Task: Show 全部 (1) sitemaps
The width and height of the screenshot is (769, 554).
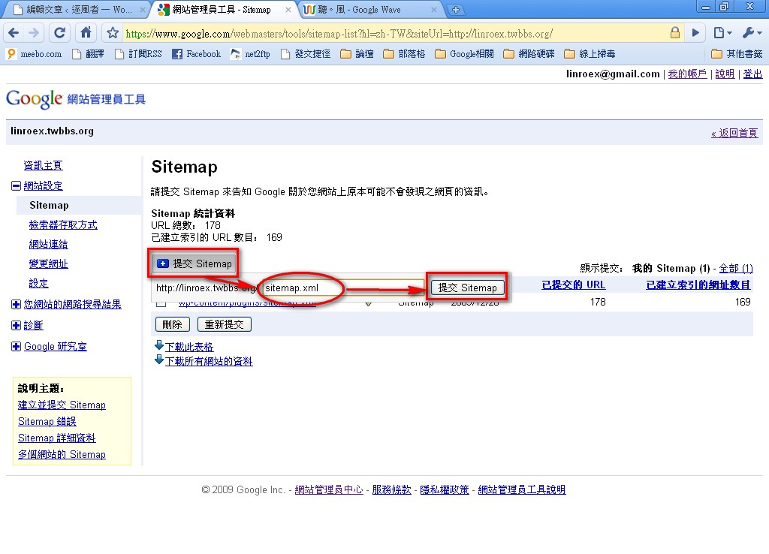Action: 736,268
